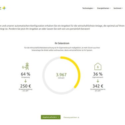Click the Einspeisevergütung pro Jahr label
Viewport: 125px width, 125px height.
pyautogui.click(x=26, y=90)
